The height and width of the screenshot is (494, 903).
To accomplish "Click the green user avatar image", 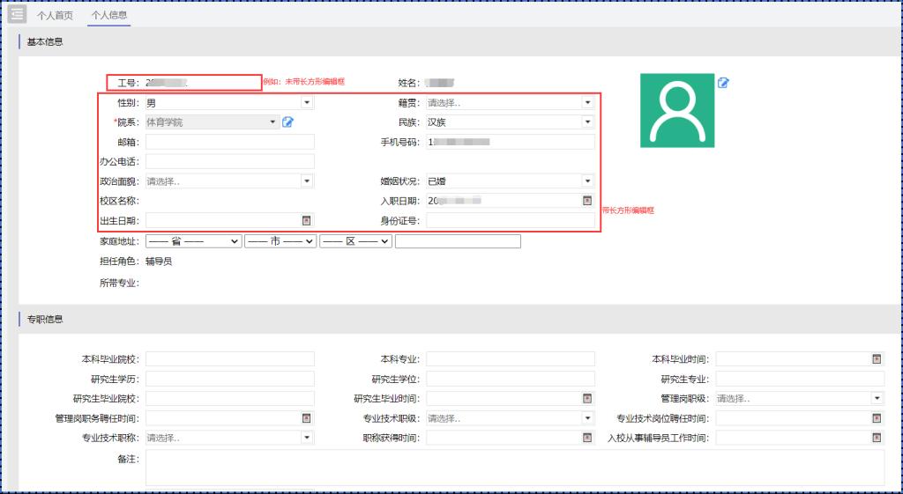I will (x=676, y=110).
